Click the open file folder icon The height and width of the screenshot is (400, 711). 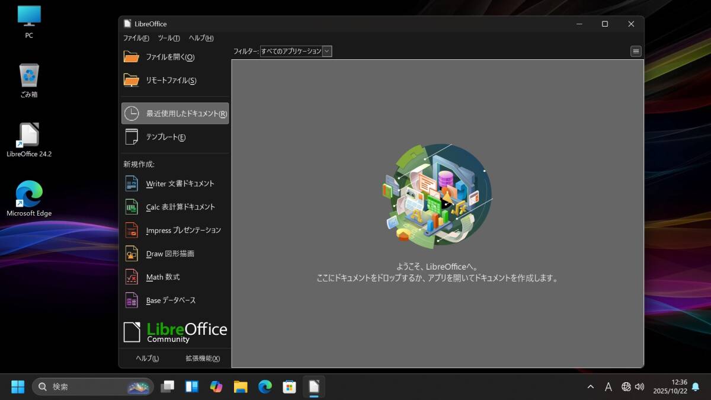(x=131, y=57)
